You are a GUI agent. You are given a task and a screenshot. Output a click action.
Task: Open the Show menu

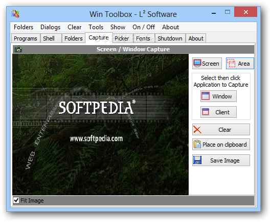pyautogui.click(x=118, y=27)
